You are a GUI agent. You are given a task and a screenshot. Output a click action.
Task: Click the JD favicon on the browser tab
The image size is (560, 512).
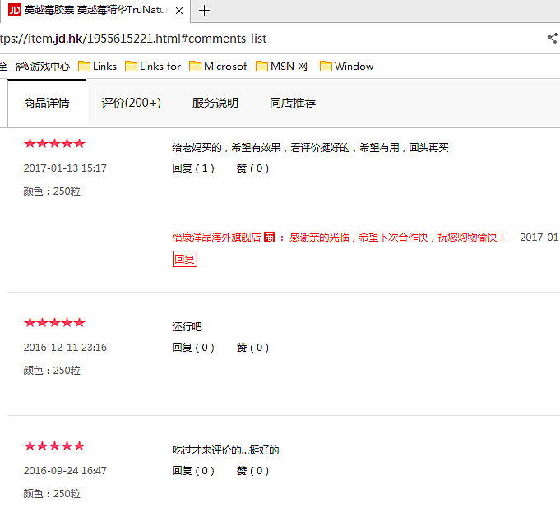(x=14, y=11)
